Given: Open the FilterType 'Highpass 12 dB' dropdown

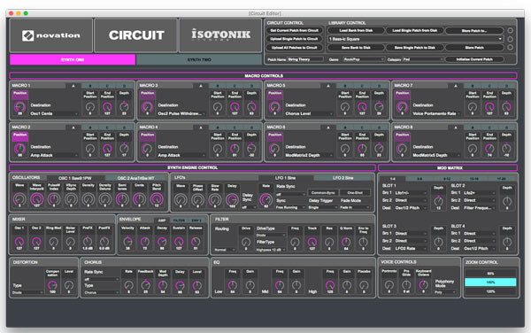Looking at the screenshot, I should click(271, 250).
